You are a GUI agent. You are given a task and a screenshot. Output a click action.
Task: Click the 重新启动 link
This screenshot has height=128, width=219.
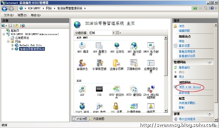pos(184,68)
